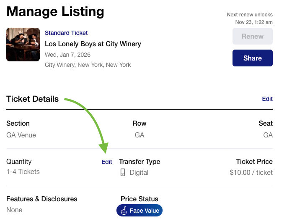Select the Los Lonely Boys event title
This screenshot has width=292, height=224.
pyautogui.click(x=93, y=44)
